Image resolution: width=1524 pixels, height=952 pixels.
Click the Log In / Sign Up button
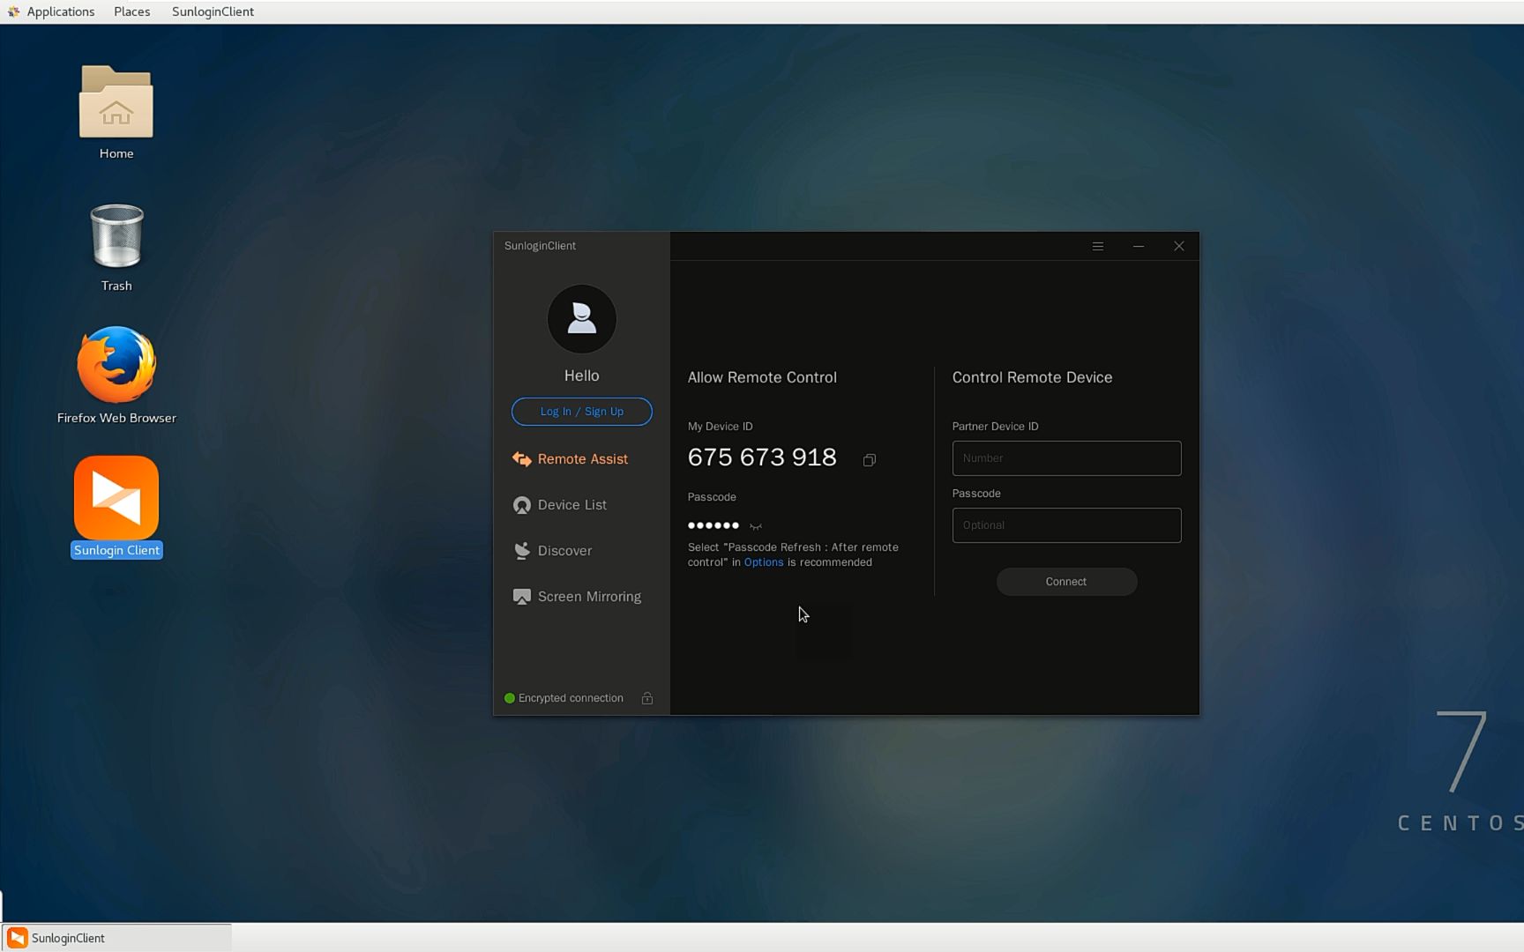(x=582, y=412)
